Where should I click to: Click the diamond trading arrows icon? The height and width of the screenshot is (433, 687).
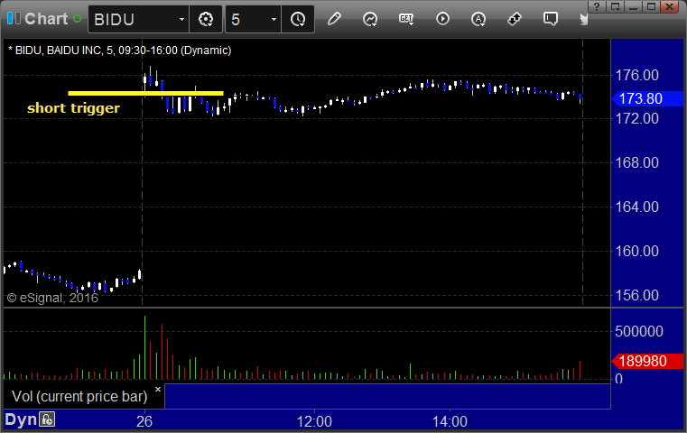pos(515,19)
